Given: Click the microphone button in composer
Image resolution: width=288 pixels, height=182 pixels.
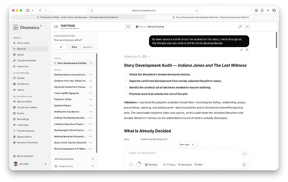Looking at the screenshot, I should point(244,165).
